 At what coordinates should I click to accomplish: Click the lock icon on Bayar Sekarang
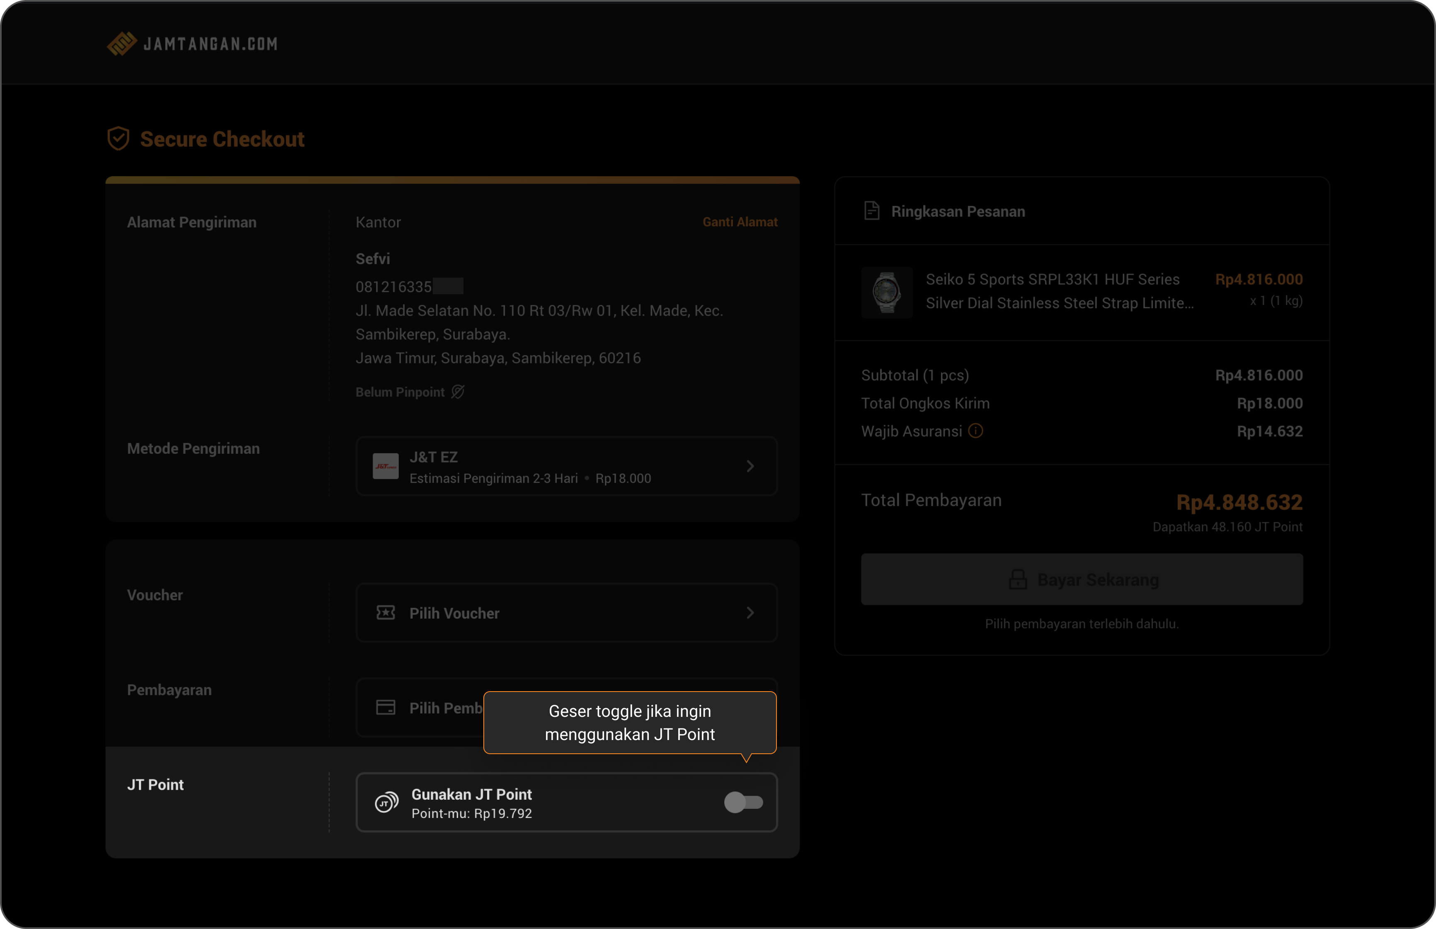(1018, 580)
